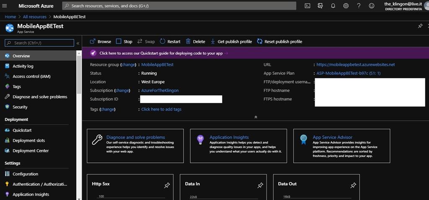Open the help question mark
The width and height of the screenshot is (429, 200).
(359, 6)
